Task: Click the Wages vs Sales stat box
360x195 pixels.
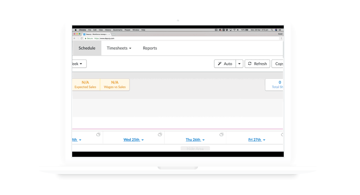Action: [115, 85]
